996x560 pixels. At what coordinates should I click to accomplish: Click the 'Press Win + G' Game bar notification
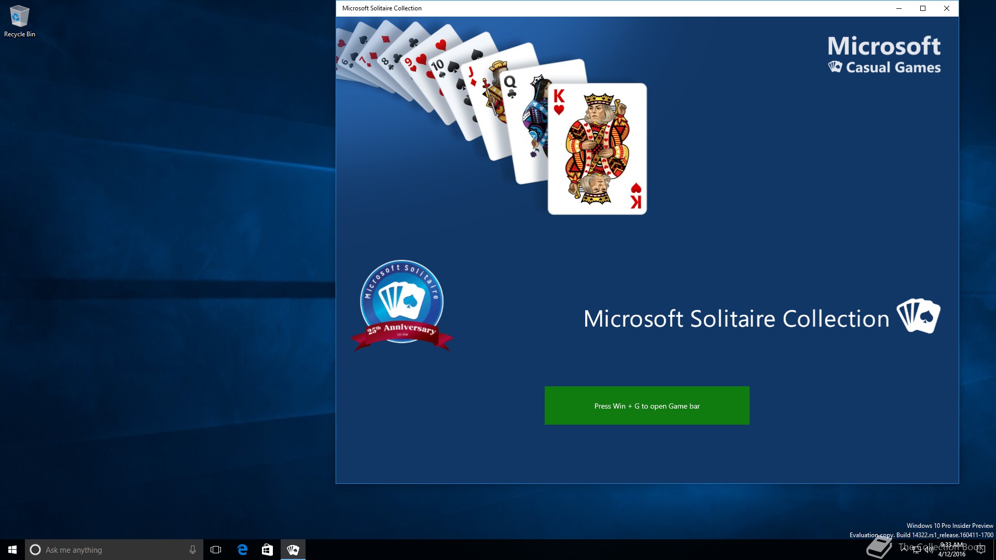(647, 405)
